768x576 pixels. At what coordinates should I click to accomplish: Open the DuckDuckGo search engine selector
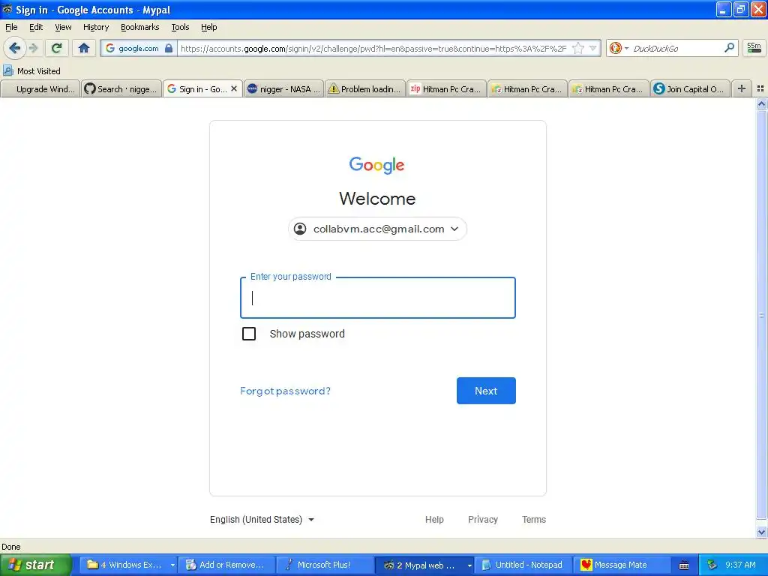pos(619,48)
